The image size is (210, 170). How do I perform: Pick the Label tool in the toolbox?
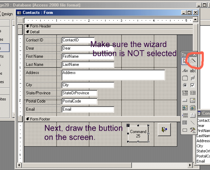[x=185, y=71]
